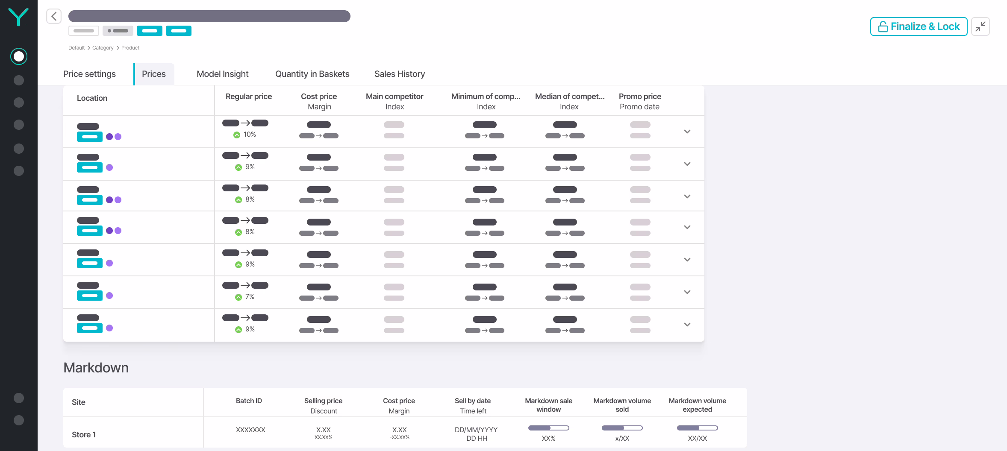Switch to the Model Insight tab

(222, 74)
